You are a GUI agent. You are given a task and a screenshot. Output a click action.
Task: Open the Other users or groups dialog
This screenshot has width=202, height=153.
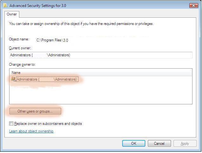coord(35,111)
